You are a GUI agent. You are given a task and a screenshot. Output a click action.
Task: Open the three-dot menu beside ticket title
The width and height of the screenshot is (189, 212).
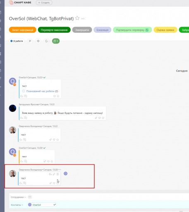click(83, 19)
